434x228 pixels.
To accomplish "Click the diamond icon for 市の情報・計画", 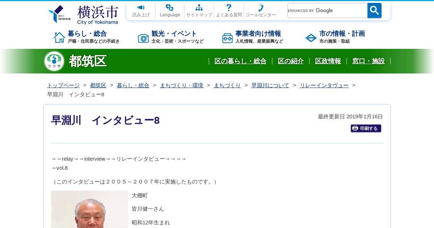I will pos(311,38).
